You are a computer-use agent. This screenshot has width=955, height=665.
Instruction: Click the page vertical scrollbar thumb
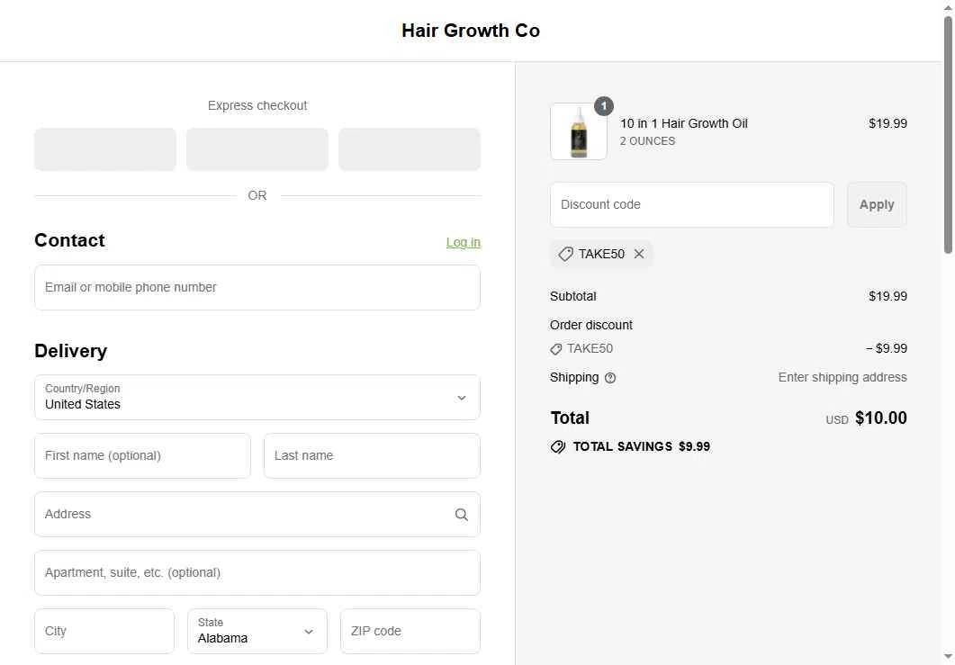click(x=948, y=134)
